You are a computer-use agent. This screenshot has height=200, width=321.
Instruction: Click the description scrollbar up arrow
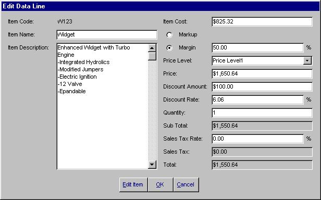[152, 48]
